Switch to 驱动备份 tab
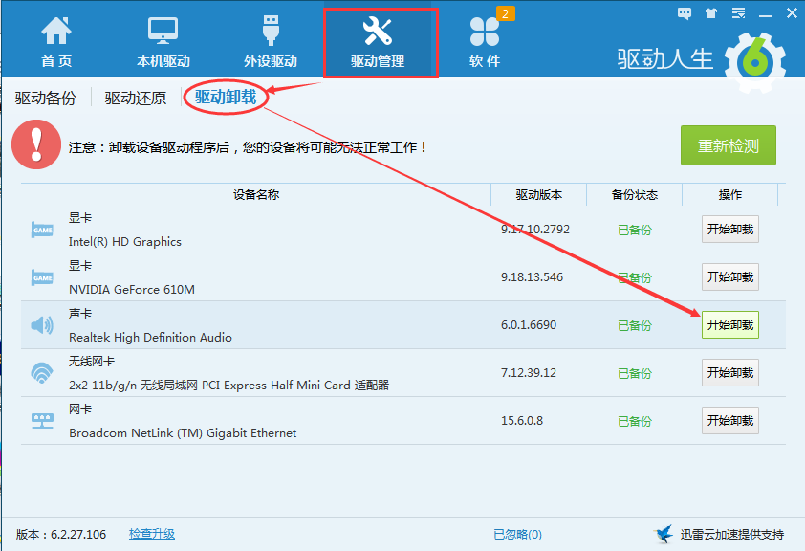 (45, 98)
